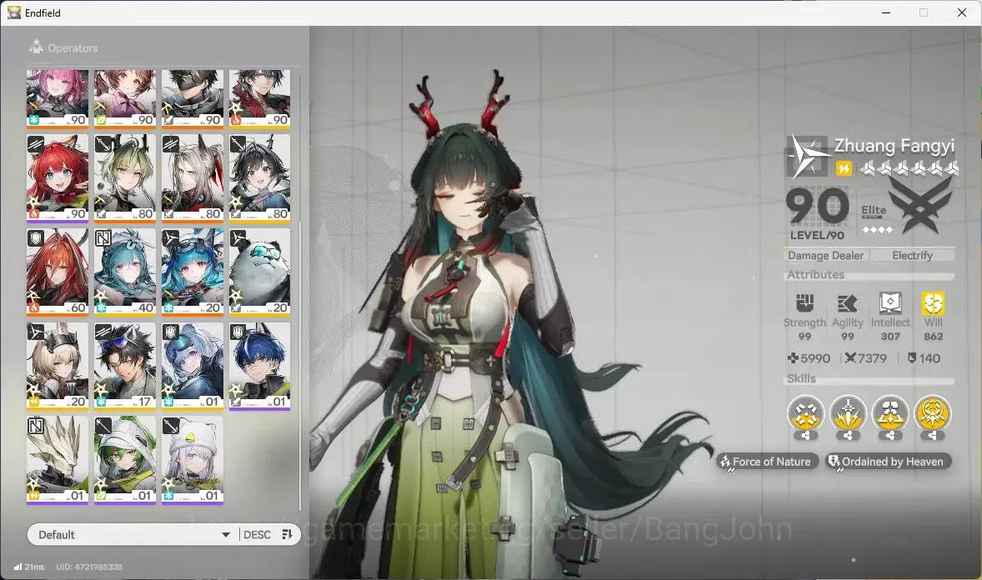Click the Electrify tag

[912, 256]
